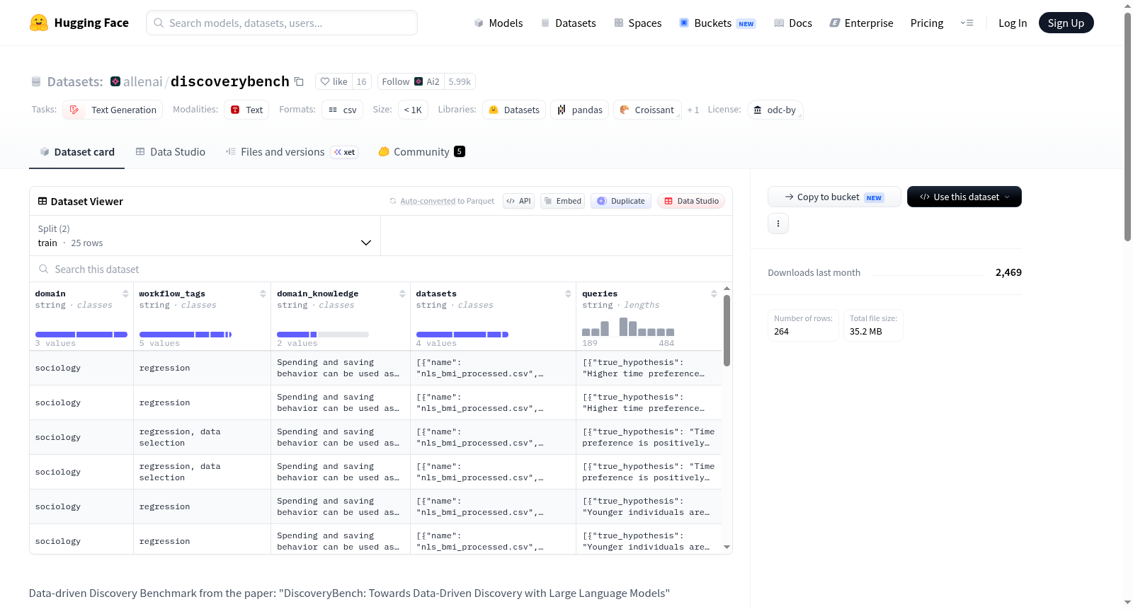Screen dimensions: 1133x609
Task: Click the csv format tag
Action: point(343,110)
